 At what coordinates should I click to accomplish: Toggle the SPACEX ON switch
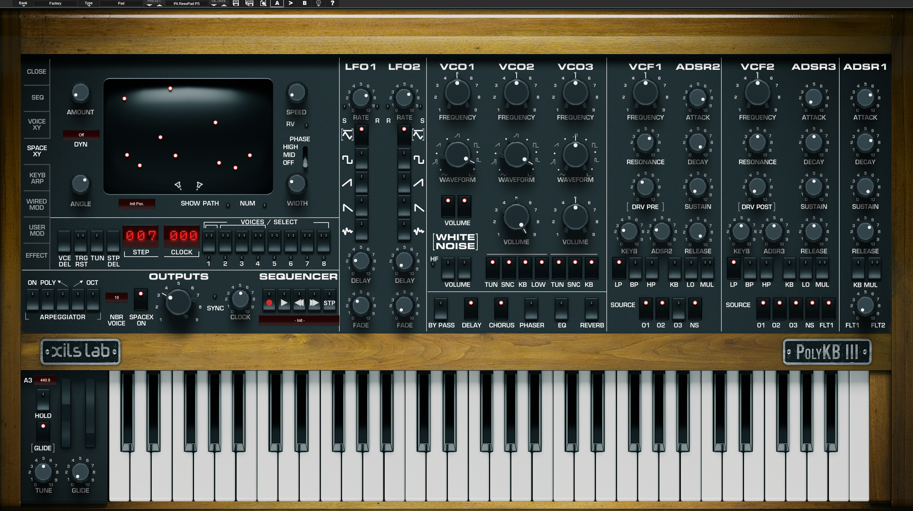141,300
